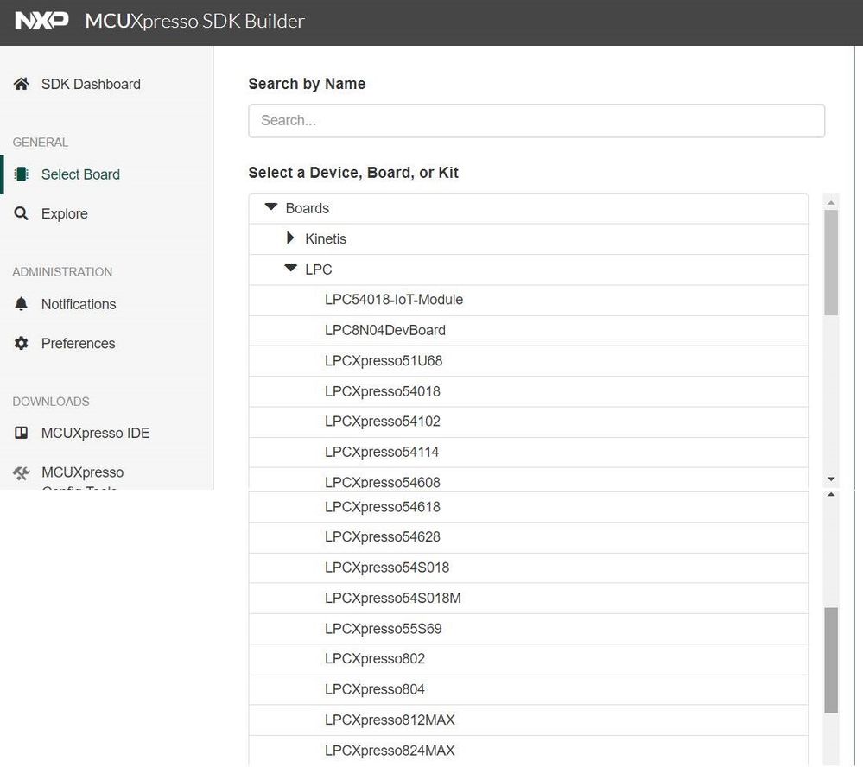Click into the Search by Name field
863x780 pixels.
[536, 120]
